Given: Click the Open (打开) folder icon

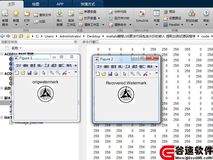Looking at the screenshot, I should (27, 13).
